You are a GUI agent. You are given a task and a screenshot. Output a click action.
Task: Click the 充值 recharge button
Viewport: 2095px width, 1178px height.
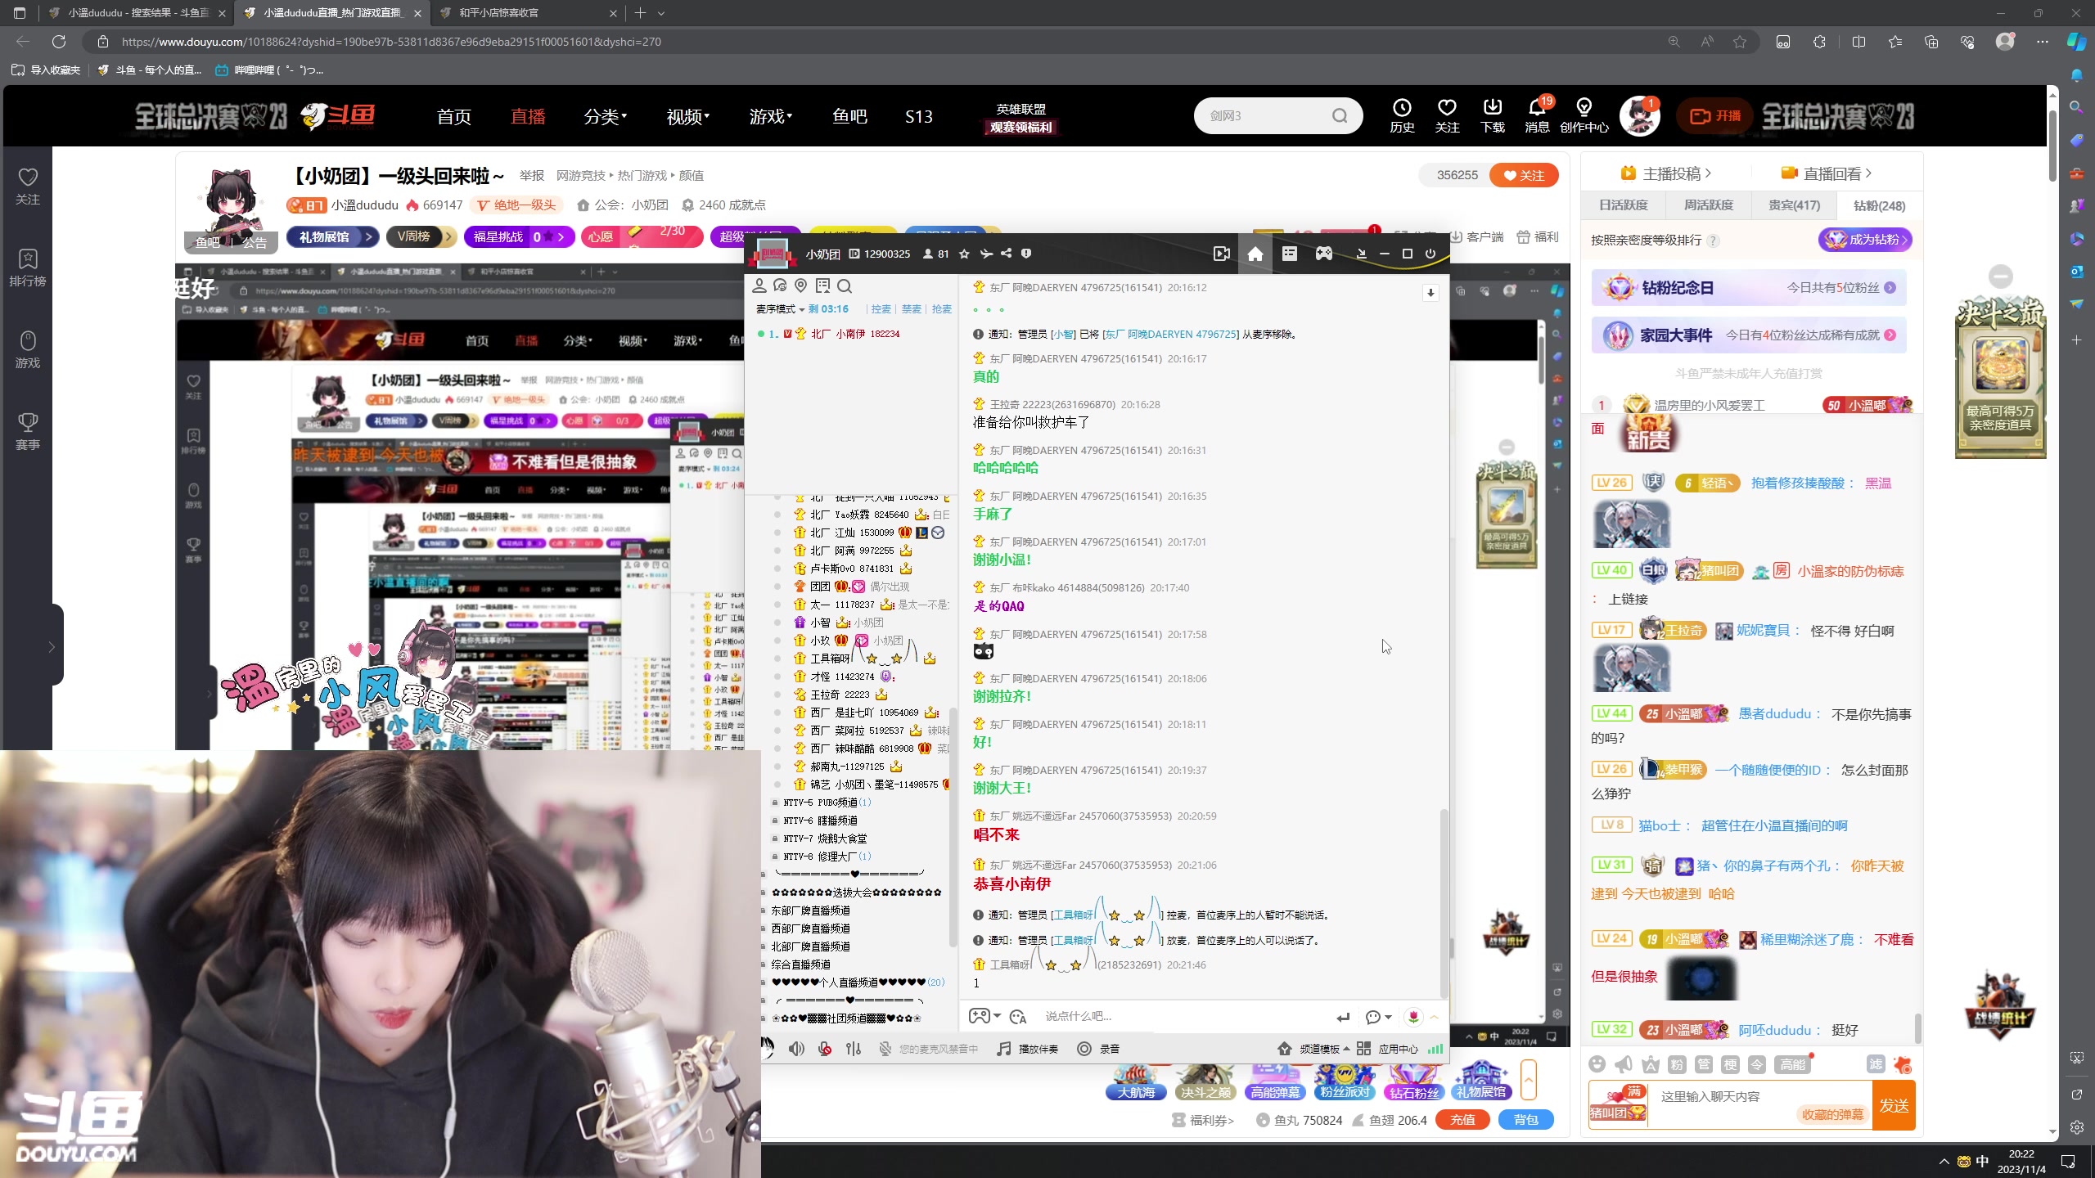pos(1462,1120)
